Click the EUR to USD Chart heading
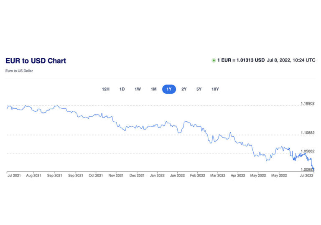 pyautogui.click(x=36, y=61)
